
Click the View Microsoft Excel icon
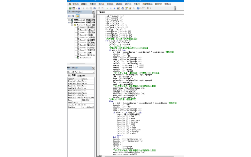click(70, 8)
